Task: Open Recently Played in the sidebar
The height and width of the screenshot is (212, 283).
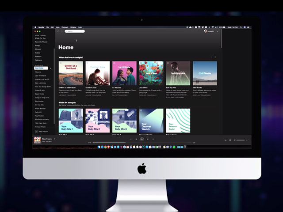Action: tap(41, 42)
